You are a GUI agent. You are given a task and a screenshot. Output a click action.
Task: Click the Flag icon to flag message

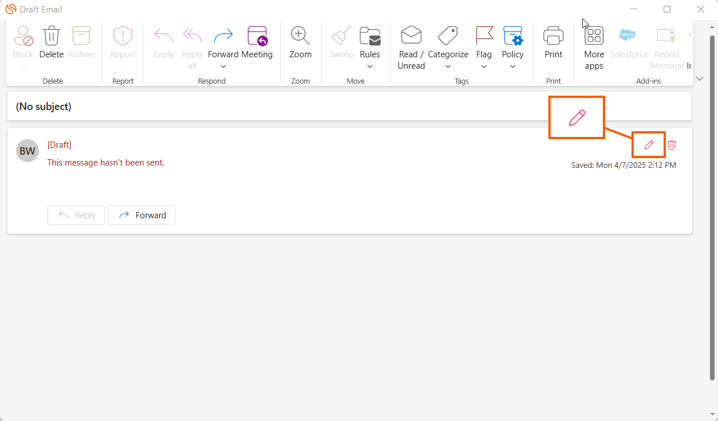click(x=484, y=36)
